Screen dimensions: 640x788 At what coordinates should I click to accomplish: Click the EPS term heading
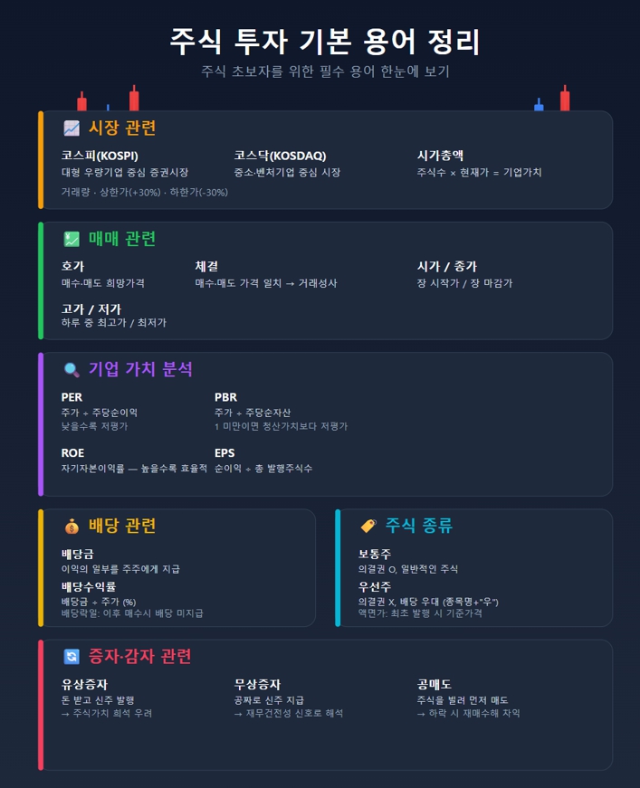pos(224,452)
